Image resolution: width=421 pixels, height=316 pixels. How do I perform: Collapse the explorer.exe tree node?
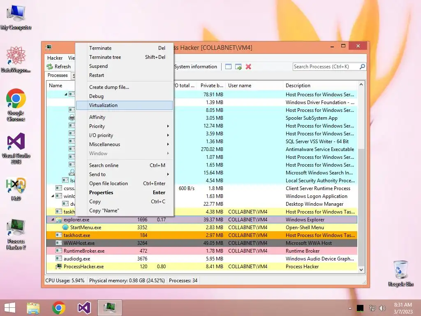53,220
